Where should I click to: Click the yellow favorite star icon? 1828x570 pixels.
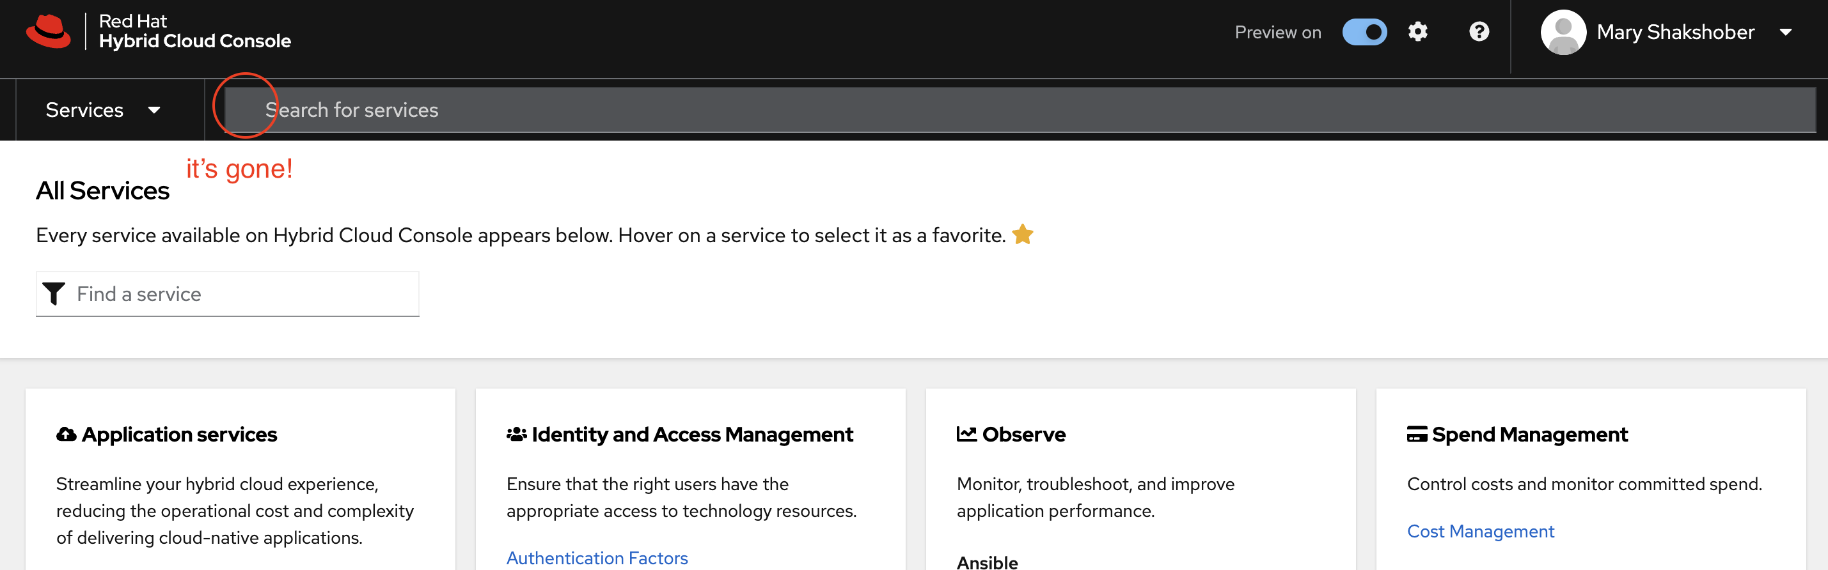click(x=1023, y=235)
